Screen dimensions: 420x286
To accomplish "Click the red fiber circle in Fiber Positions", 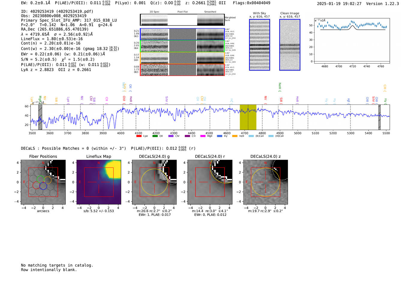I will pyautogui.click(x=36, y=185).
